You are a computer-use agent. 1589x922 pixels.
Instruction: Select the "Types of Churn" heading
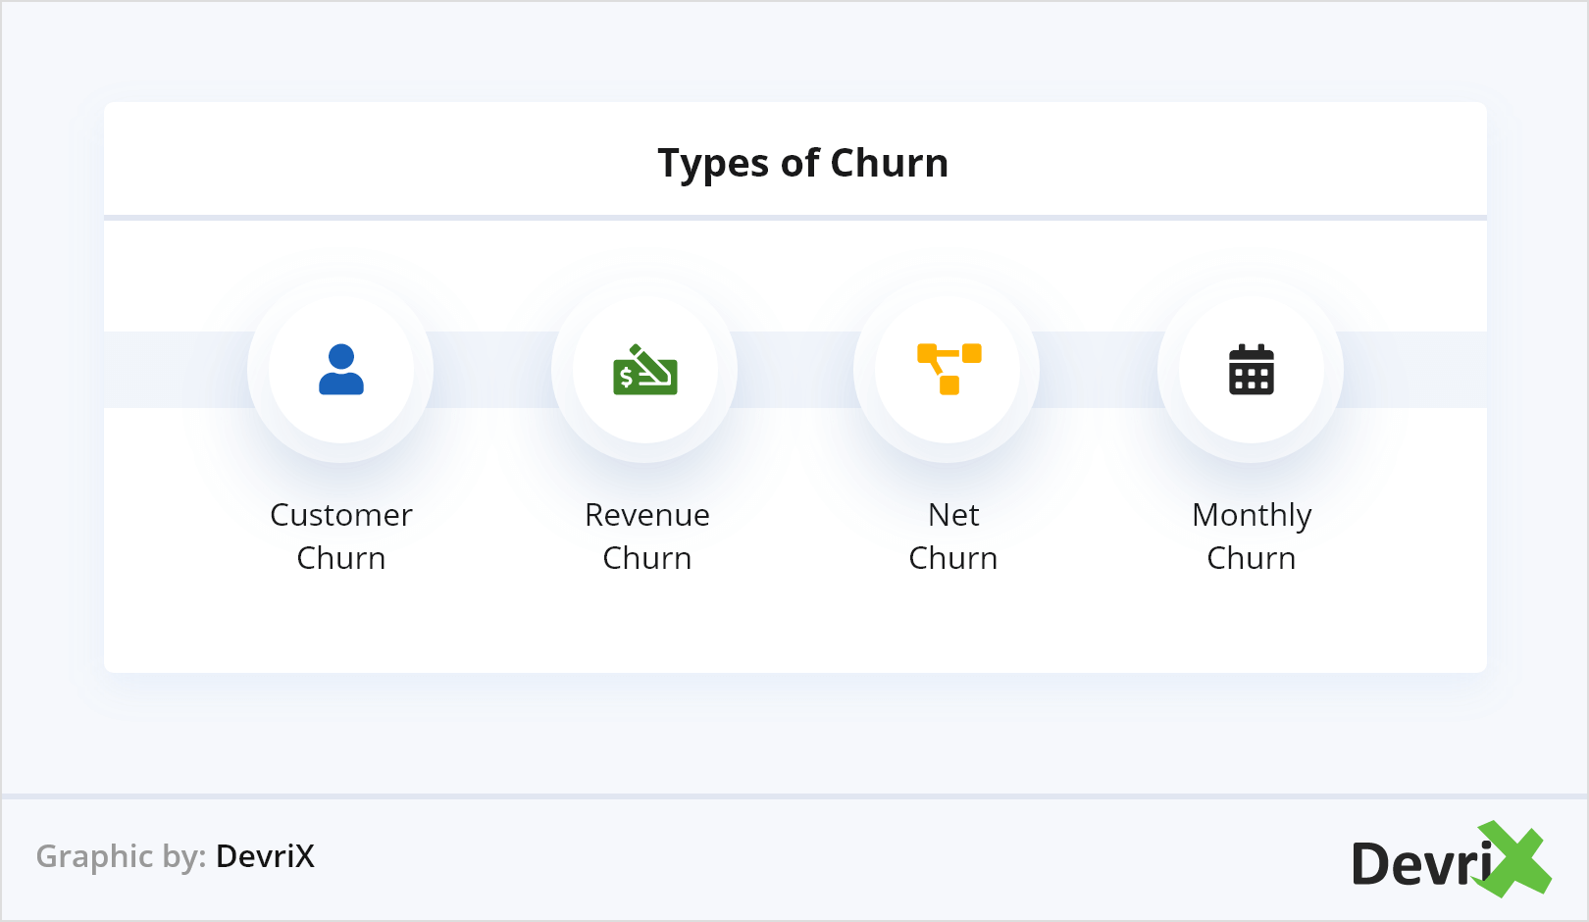pyautogui.click(x=802, y=163)
